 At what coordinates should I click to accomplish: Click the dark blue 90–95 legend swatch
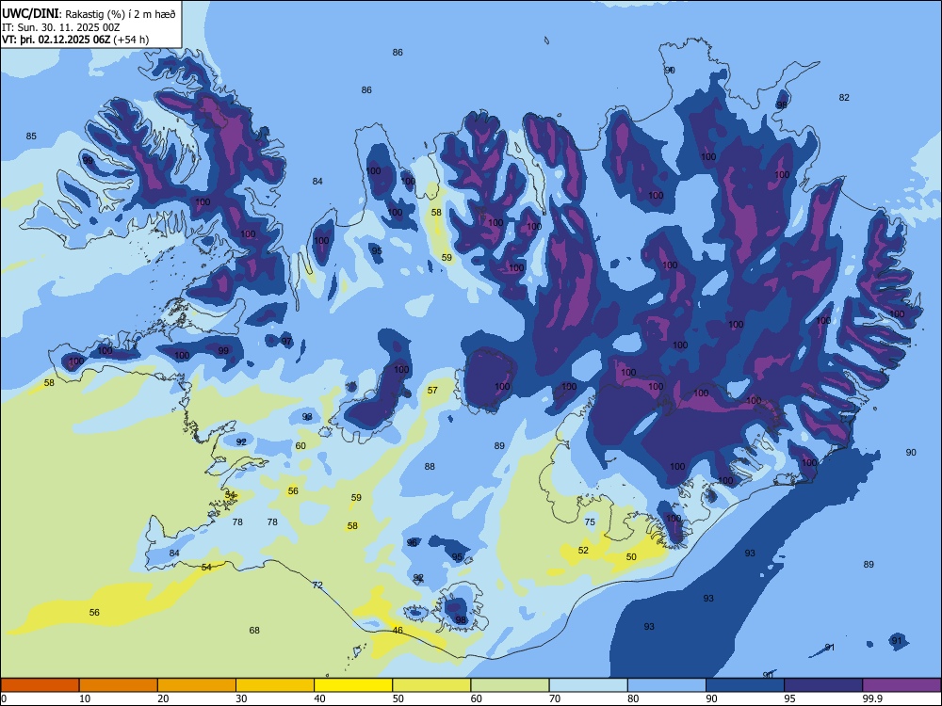[745, 685]
